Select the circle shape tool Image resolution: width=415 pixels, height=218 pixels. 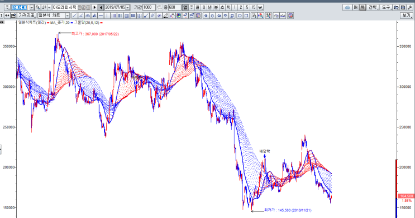click(240, 16)
